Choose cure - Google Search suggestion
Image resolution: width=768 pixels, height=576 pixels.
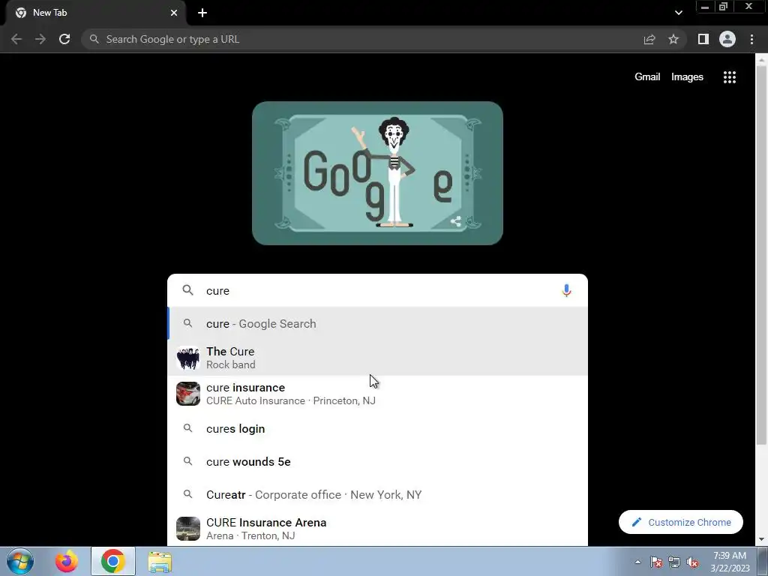[x=378, y=324]
